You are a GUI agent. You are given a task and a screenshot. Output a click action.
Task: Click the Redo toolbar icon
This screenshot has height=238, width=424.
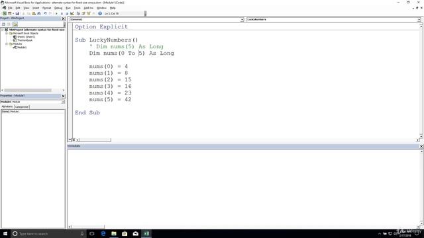[x=50, y=13]
